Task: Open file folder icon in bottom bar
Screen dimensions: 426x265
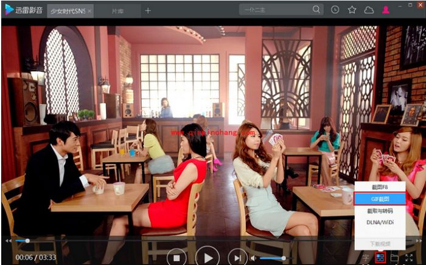Action: 394,258
